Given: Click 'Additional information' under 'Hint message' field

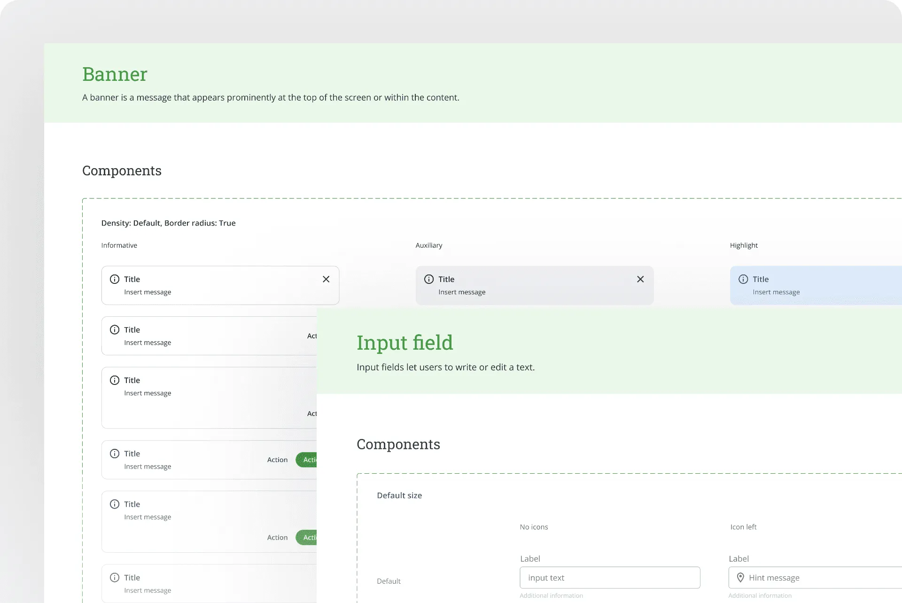Looking at the screenshot, I should point(760,595).
